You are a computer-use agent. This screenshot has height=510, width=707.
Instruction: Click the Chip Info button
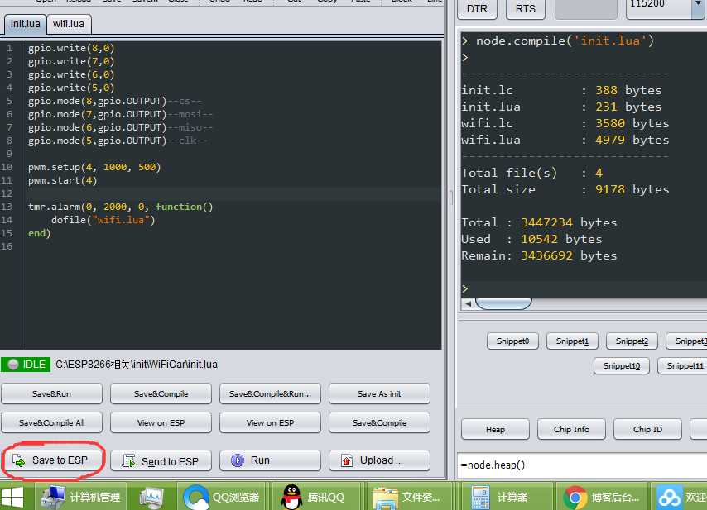pos(571,430)
